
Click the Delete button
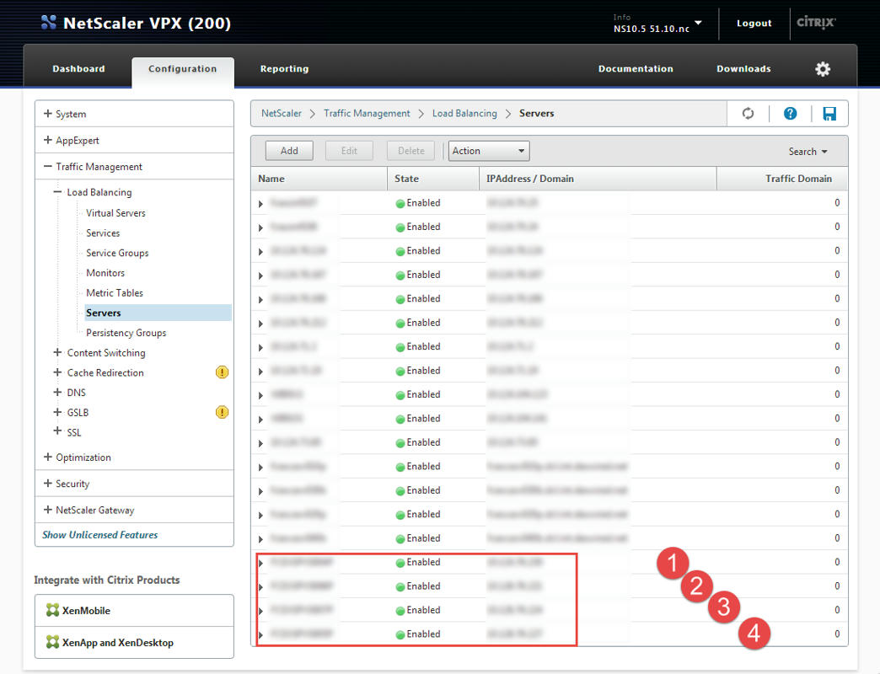(410, 151)
